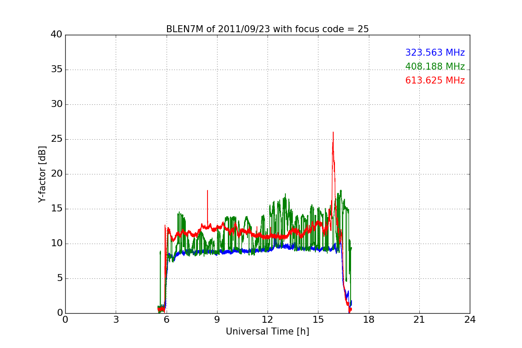Click the y-axis tick label 15

point(57,209)
